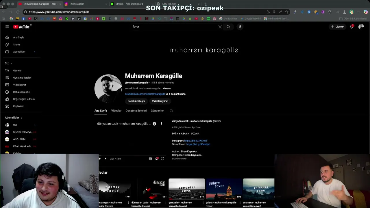Open the anlasana cover video thumbnail
Image resolution: width=370 pixels, height=208 pixels.
(x=259, y=189)
